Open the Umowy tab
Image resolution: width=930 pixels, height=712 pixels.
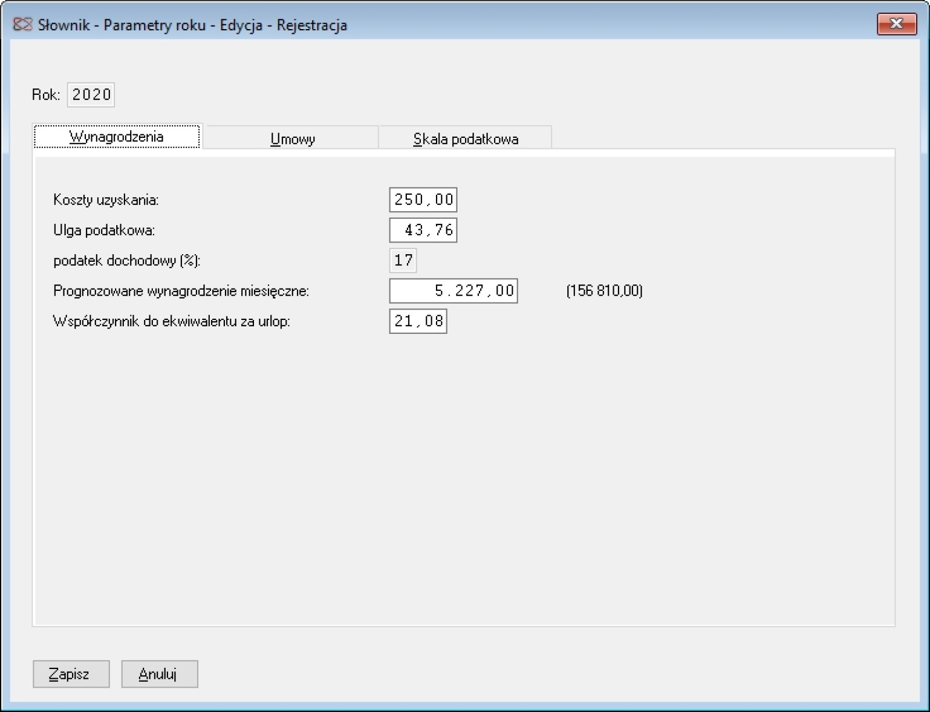[292, 139]
